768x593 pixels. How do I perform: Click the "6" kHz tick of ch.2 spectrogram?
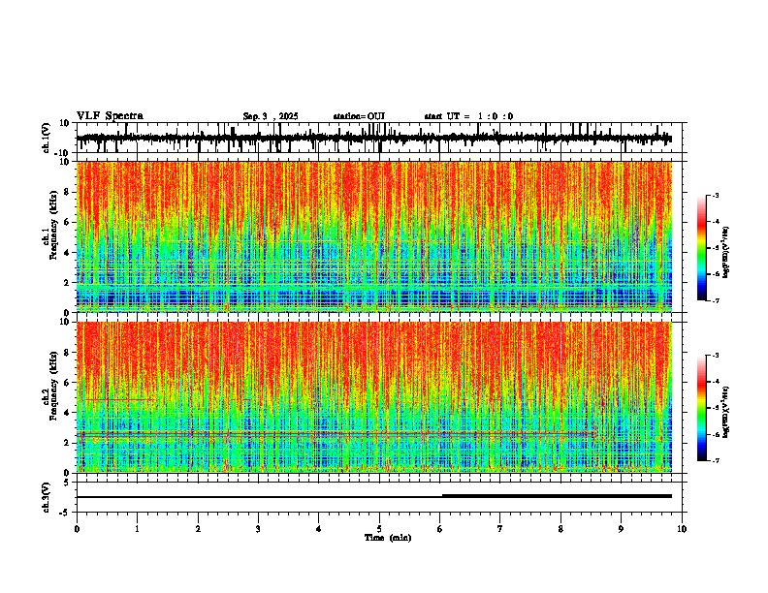[x=67, y=383]
